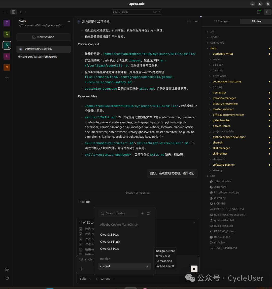Attach file with plus icon in prompt
Image resolution: width=272 pixels, height=289 pixels.
81,269
